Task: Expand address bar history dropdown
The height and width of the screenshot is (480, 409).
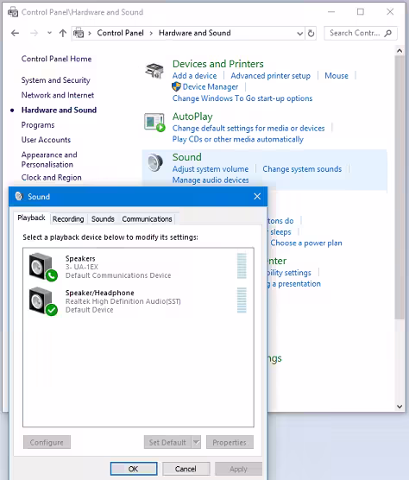Action: pos(299,34)
